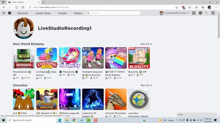The image size is (220, 123).
Task: Open the Roblox notifications list icon
Action: pos(194,13)
